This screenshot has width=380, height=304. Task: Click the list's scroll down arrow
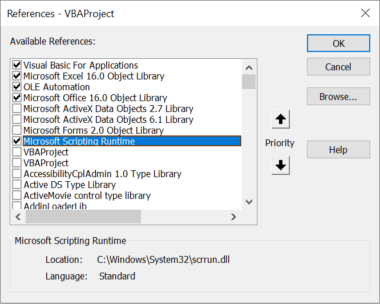tap(249, 201)
